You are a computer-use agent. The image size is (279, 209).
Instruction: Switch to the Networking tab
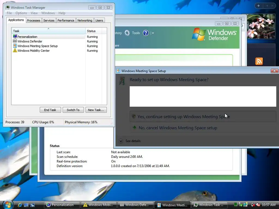click(85, 20)
